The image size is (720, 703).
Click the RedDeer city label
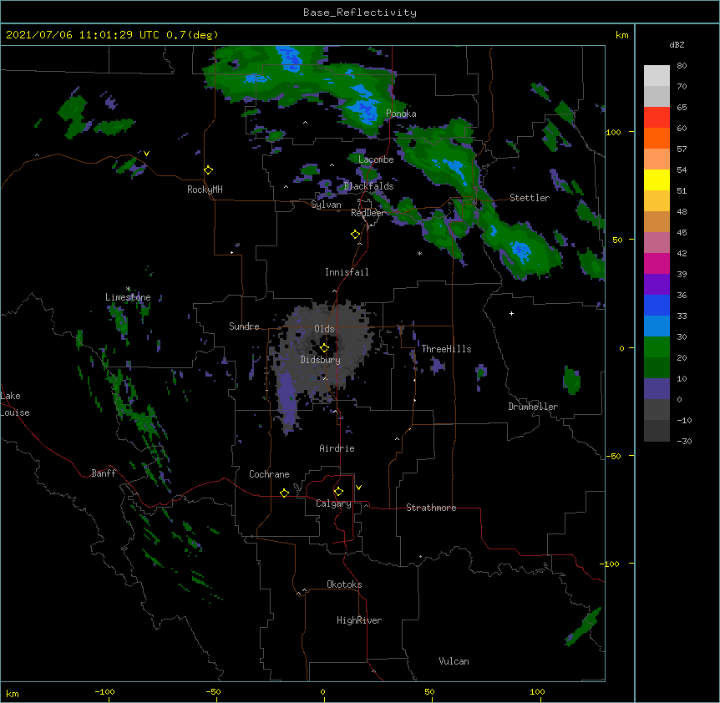tap(368, 213)
